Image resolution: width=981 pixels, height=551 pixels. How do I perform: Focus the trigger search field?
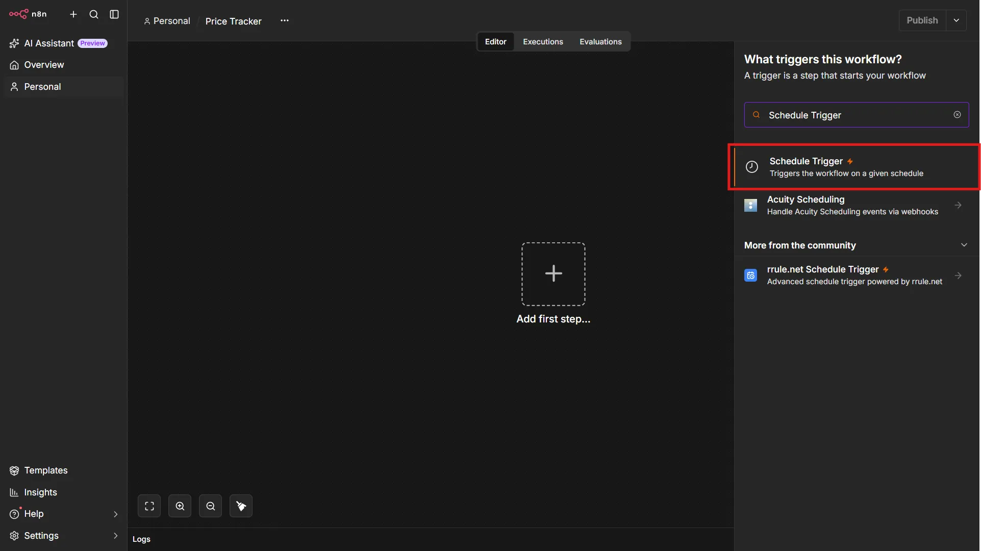(x=856, y=115)
